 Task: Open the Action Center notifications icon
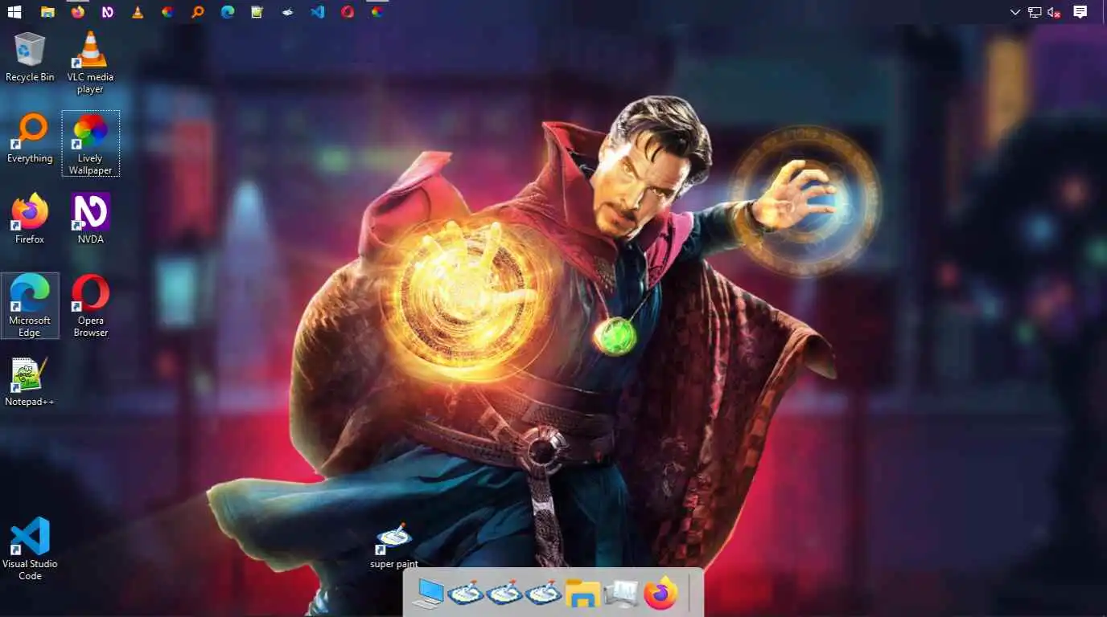coord(1080,12)
